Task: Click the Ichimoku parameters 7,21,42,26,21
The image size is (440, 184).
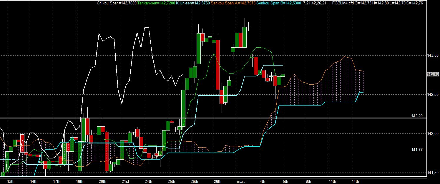Action: tap(315, 3)
